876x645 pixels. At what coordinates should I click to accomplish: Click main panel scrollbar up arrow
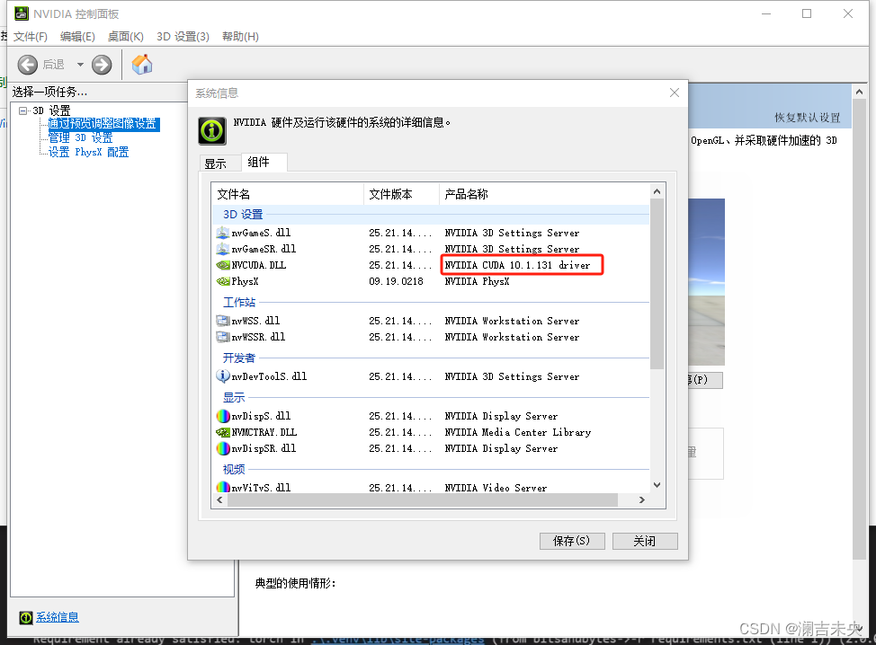pyautogui.click(x=859, y=92)
